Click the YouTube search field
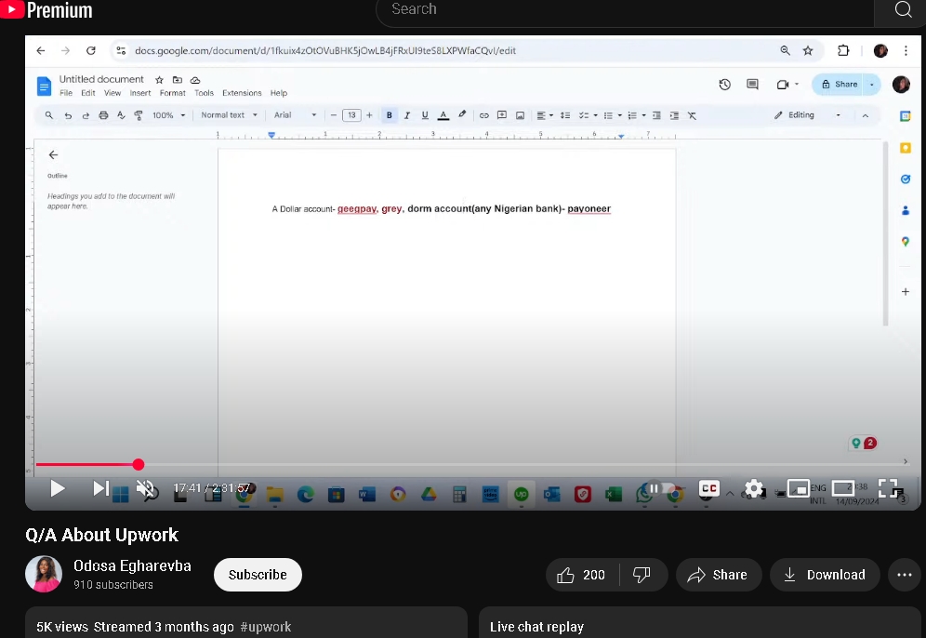The image size is (926, 638). (x=624, y=10)
